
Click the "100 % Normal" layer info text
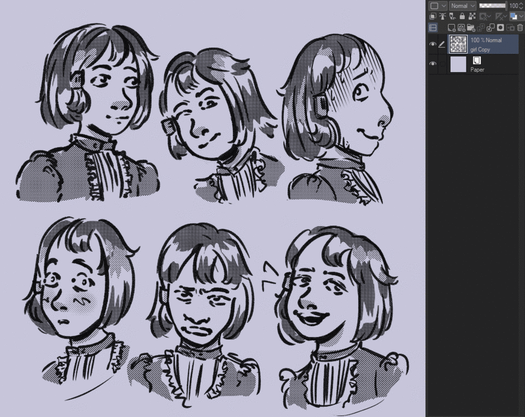click(x=486, y=40)
